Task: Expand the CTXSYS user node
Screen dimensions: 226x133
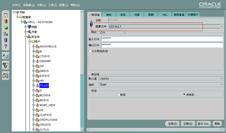Action: pyautogui.click(x=34, y=56)
